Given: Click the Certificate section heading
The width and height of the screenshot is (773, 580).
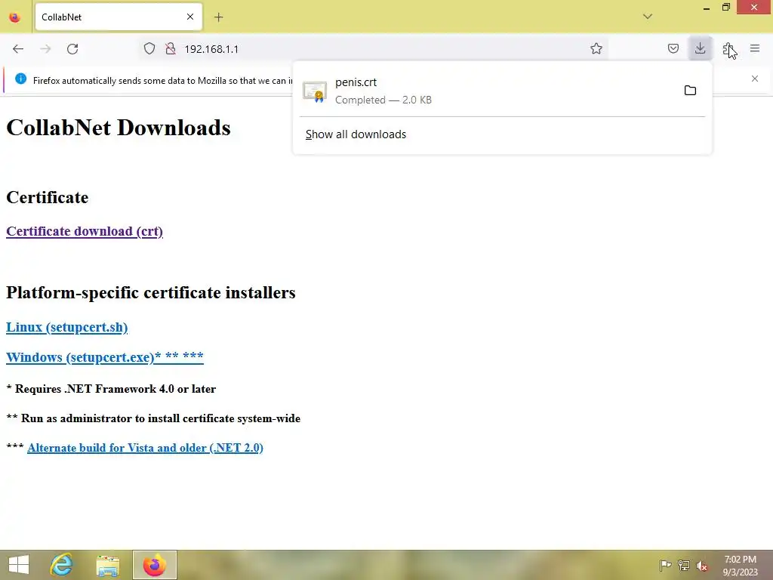Looking at the screenshot, I should tap(48, 197).
